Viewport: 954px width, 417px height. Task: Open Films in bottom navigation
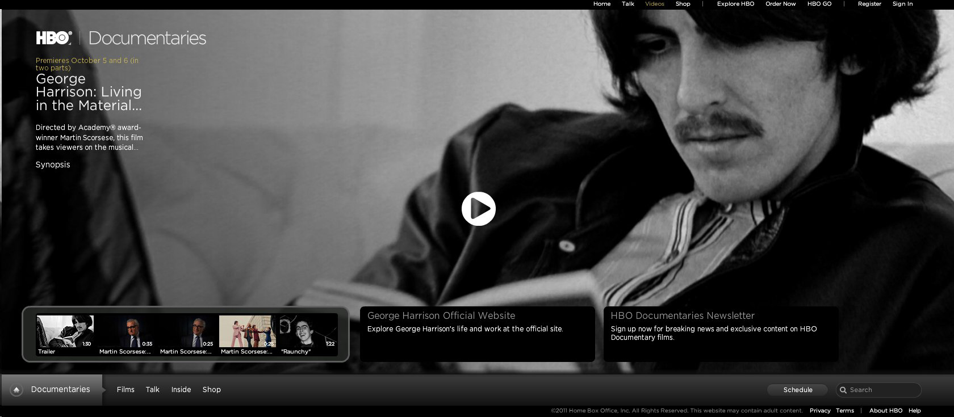coord(125,390)
